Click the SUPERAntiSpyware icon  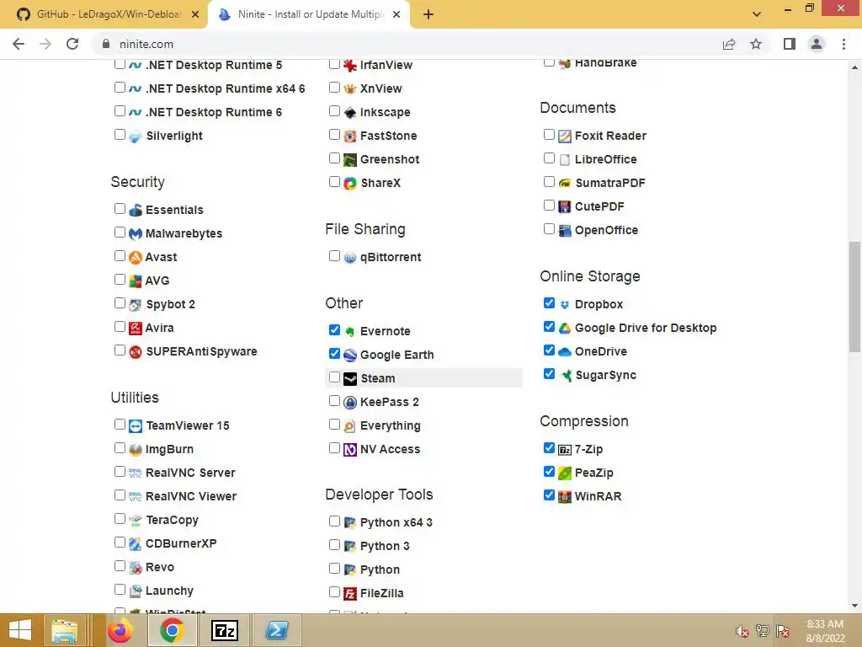[136, 352]
